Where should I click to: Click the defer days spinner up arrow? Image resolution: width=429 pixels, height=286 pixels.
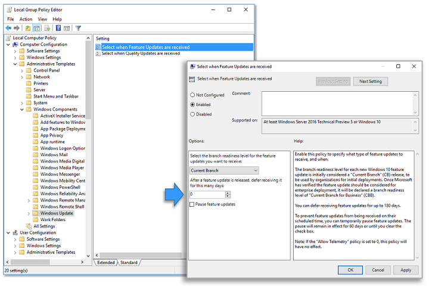(228, 192)
